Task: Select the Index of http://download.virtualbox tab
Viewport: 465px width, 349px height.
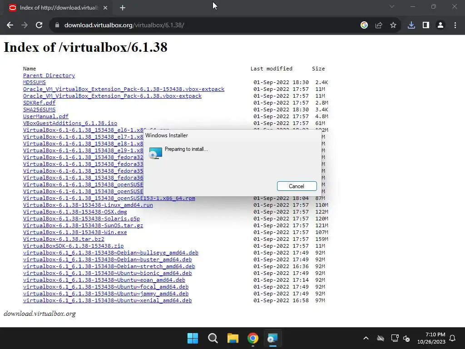Action: (x=59, y=8)
